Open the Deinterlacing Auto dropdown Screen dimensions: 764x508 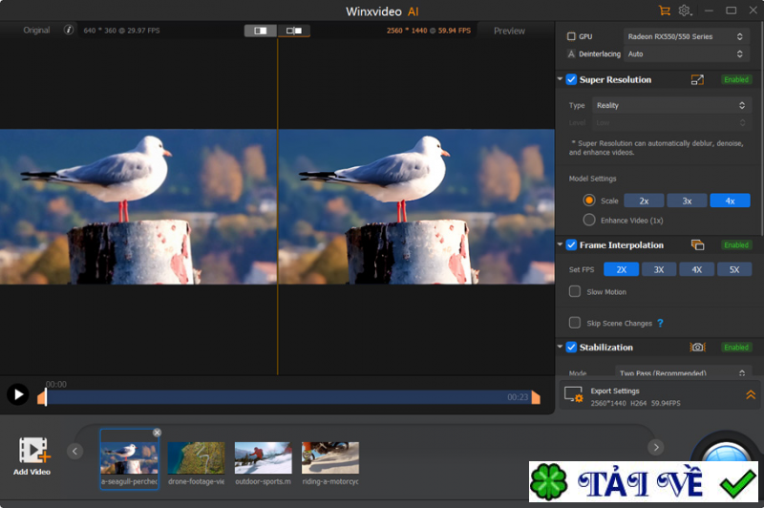tap(684, 54)
